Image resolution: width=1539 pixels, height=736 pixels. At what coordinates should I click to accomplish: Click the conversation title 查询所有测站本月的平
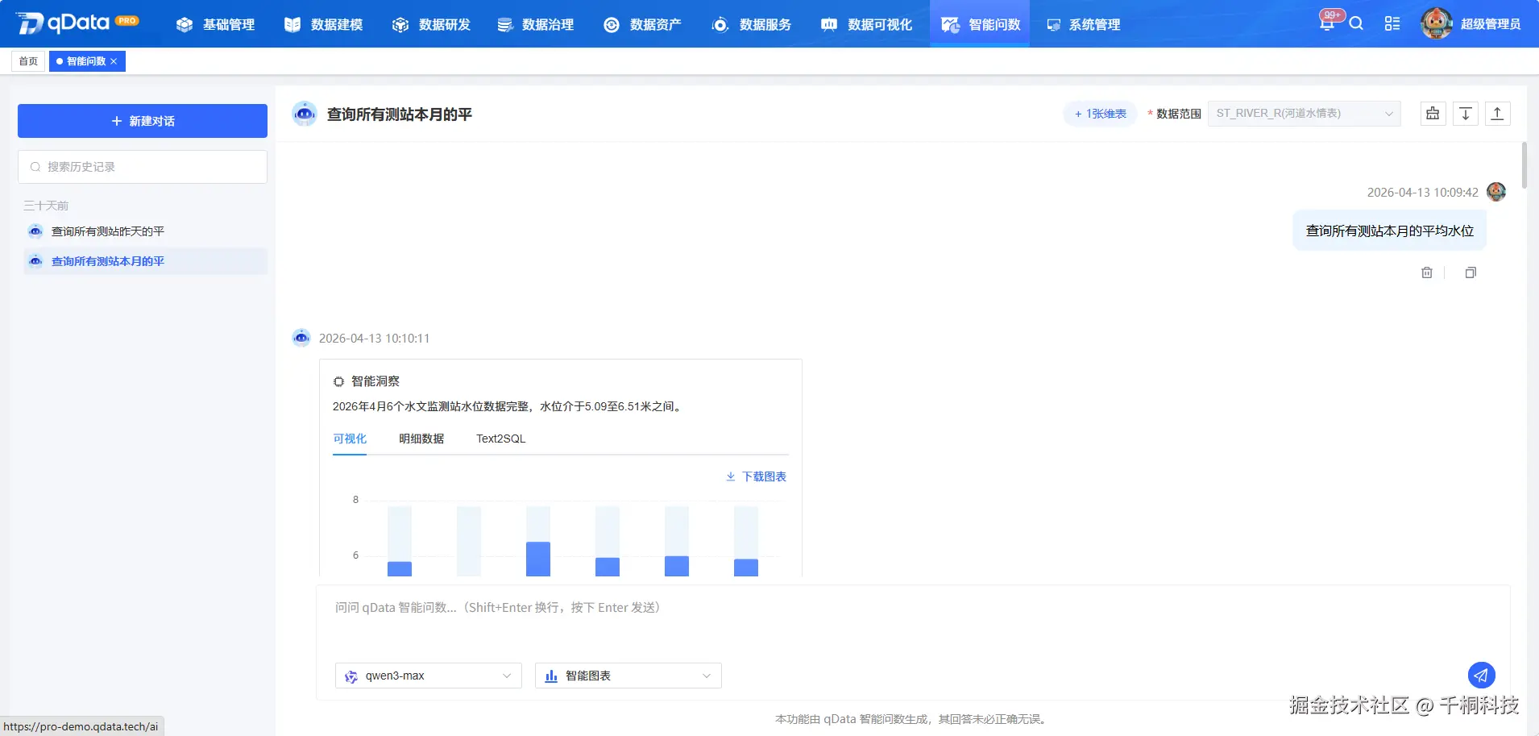(400, 114)
